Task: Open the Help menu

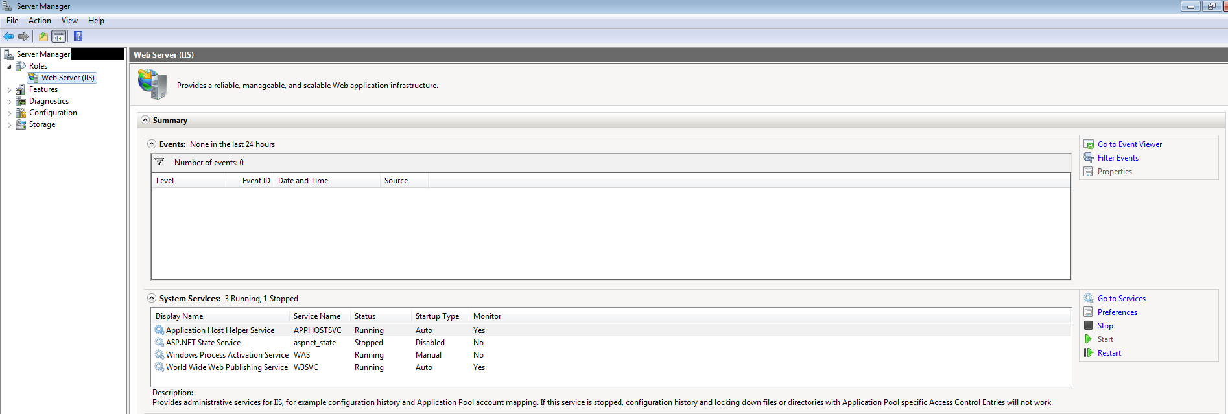Action: 96,21
